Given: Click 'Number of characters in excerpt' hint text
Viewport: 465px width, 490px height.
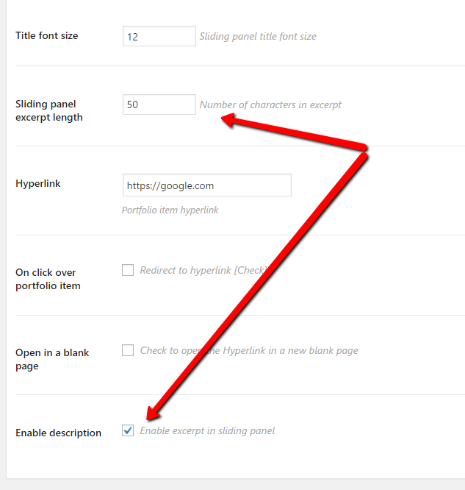Looking at the screenshot, I should pos(270,105).
